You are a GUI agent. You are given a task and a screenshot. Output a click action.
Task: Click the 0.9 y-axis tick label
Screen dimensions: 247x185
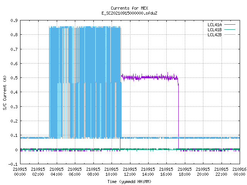click(x=14, y=20)
